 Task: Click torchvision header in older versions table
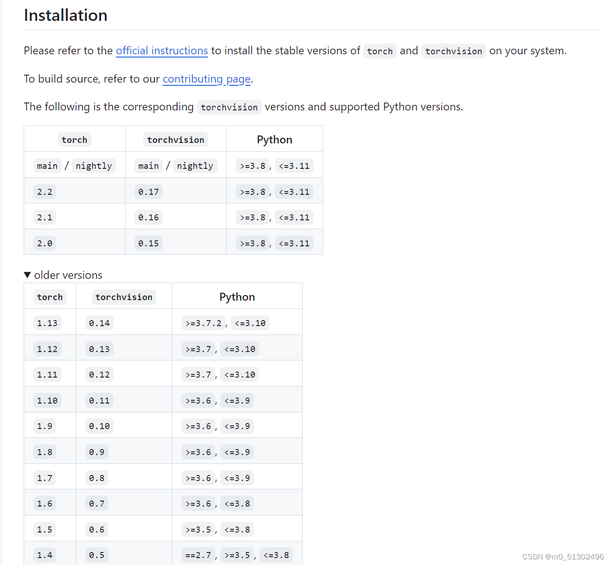coord(124,297)
